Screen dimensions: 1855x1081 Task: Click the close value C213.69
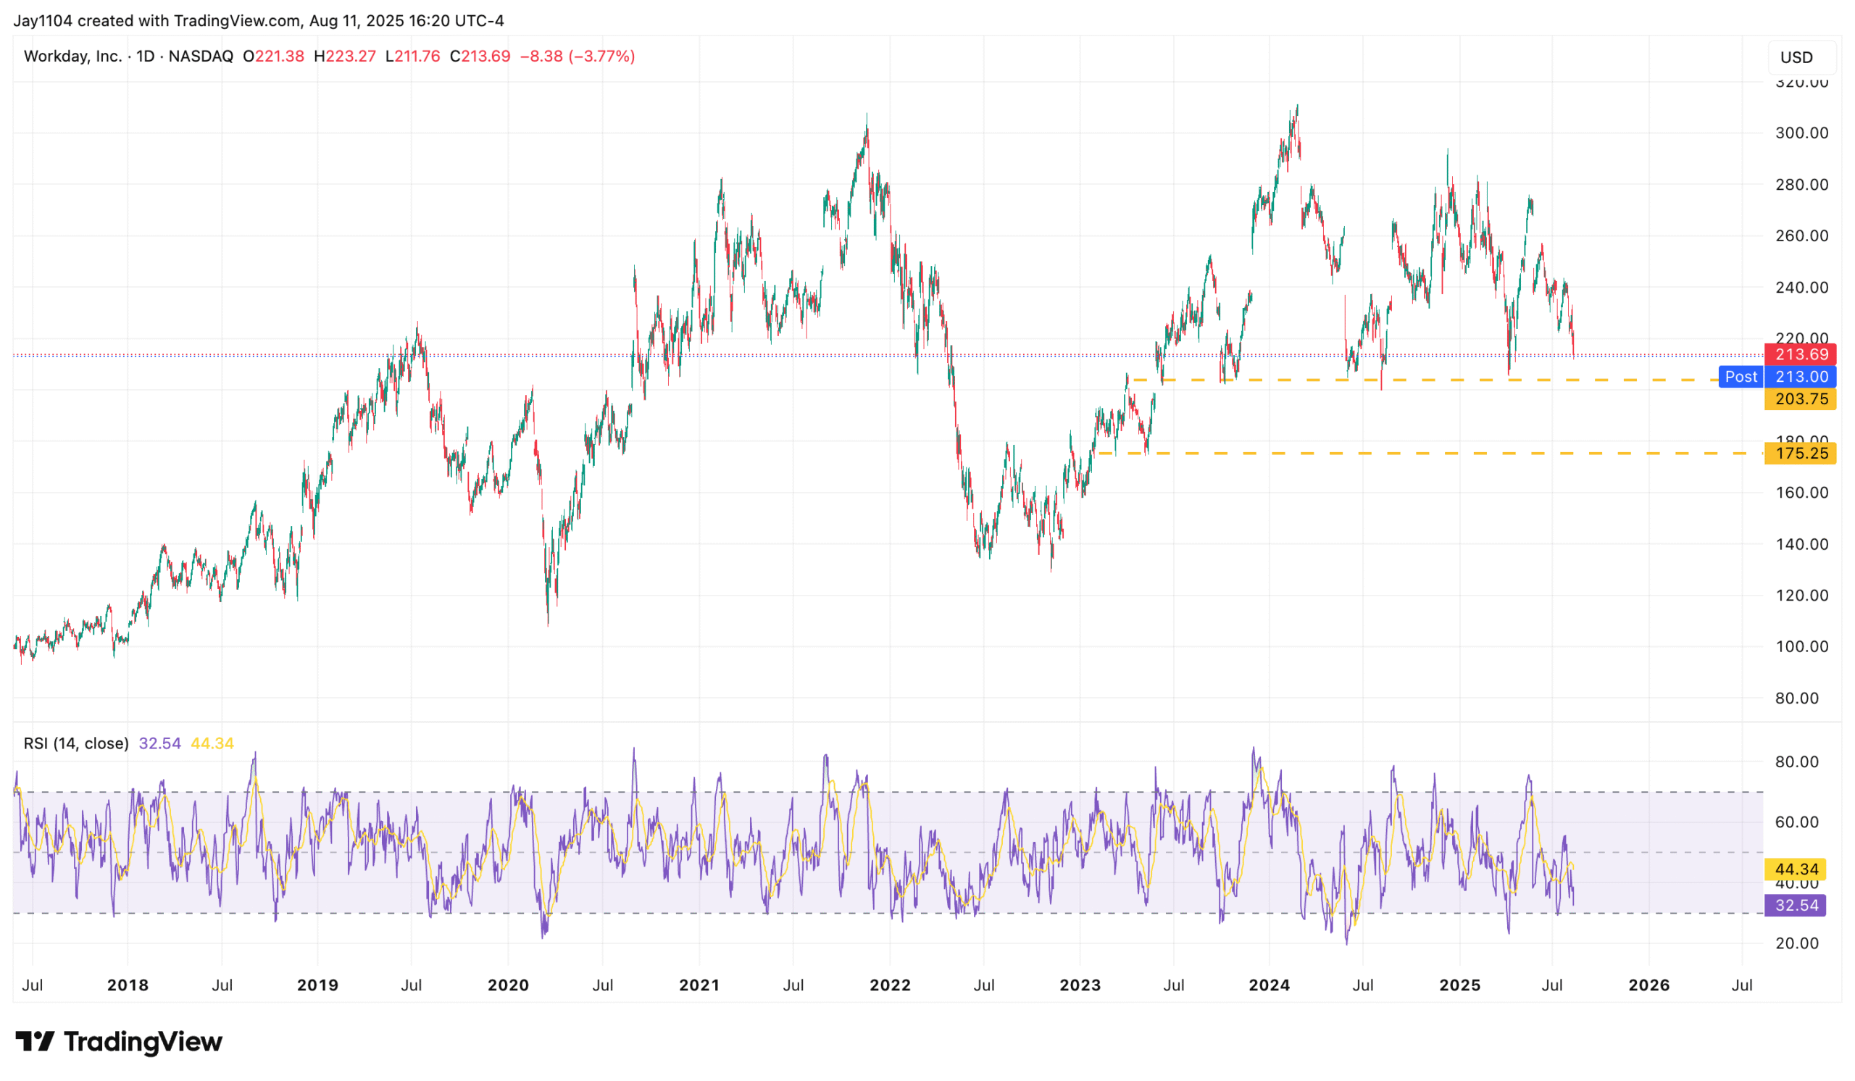[x=480, y=57]
